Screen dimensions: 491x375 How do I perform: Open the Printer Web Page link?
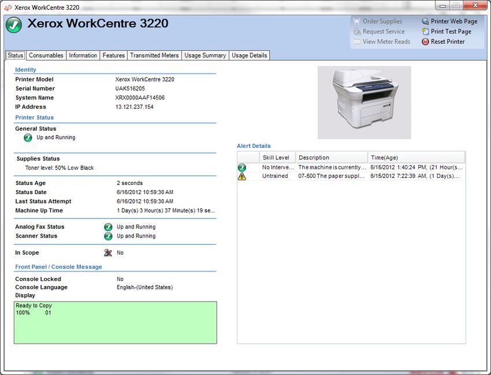[x=454, y=21]
